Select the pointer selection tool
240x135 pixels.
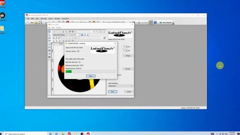tap(49, 31)
